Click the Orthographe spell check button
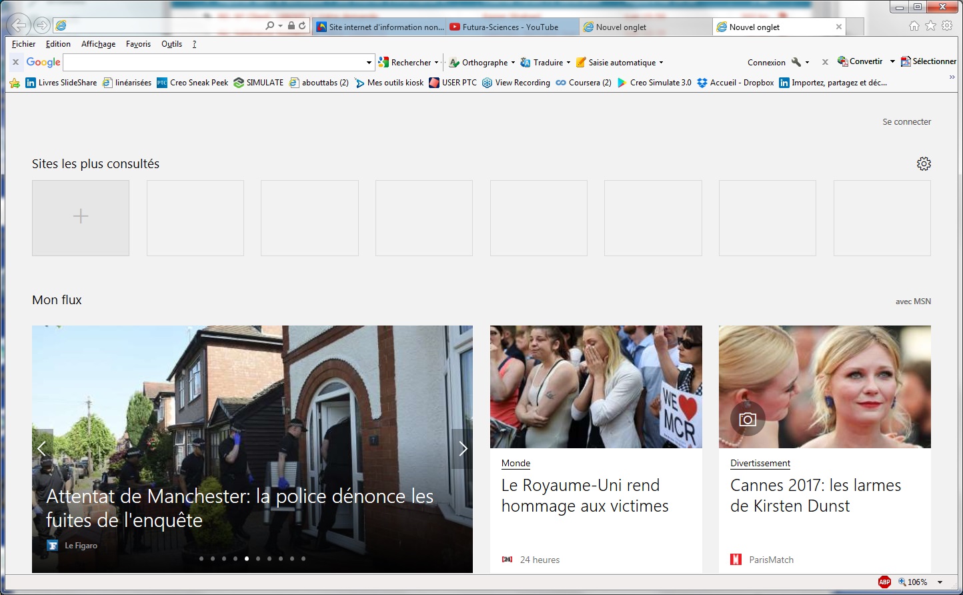The width and height of the screenshot is (963, 595). [479, 63]
